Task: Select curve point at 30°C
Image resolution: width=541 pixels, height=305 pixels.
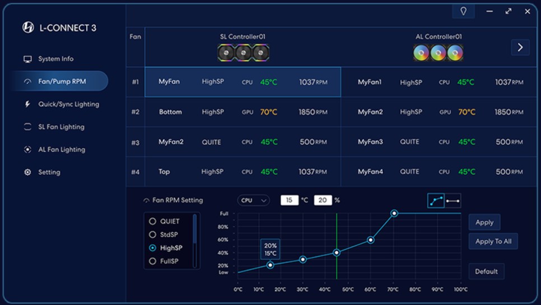Action: pyautogui.click(x=302, y=259)
